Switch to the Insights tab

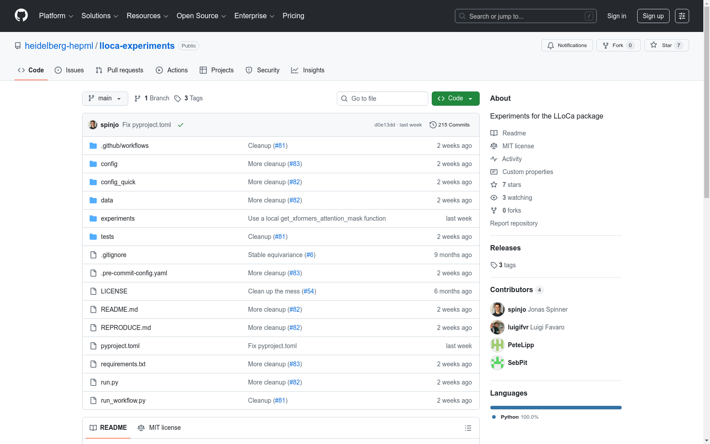(308, 70)
